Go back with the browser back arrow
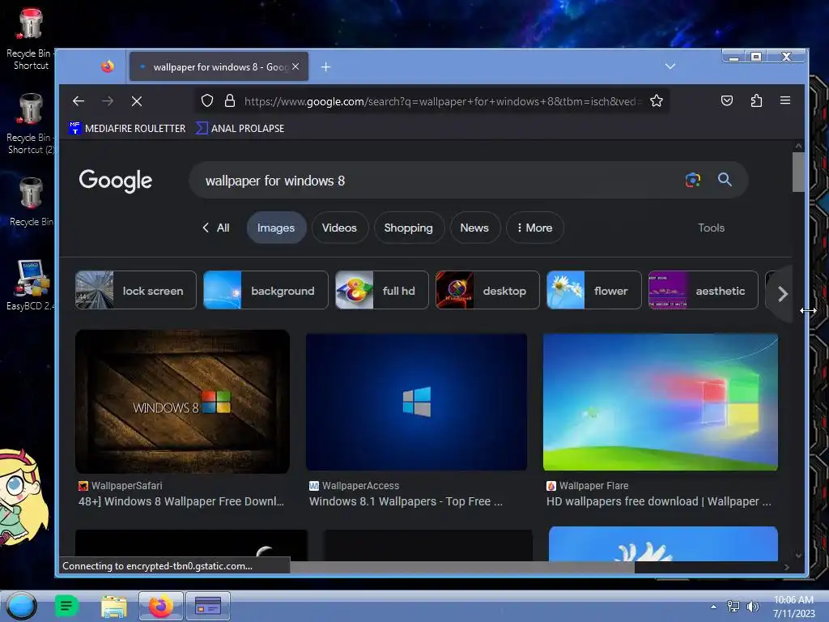The height and width of the screenshot is (622, 829). pos(79,101)
